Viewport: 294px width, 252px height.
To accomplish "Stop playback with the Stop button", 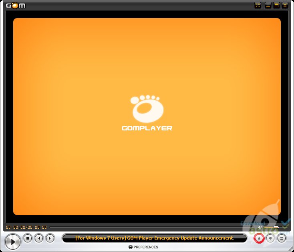I will click(x=28, y=238).
